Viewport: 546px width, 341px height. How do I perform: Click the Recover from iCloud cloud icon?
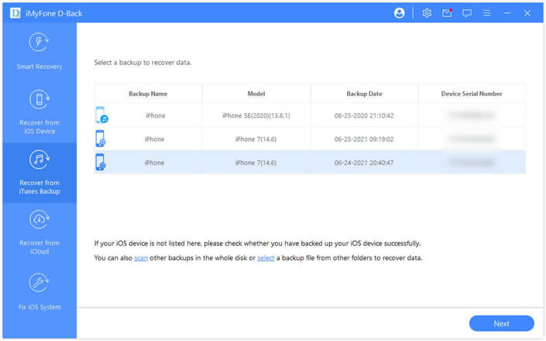coord(39,219)
